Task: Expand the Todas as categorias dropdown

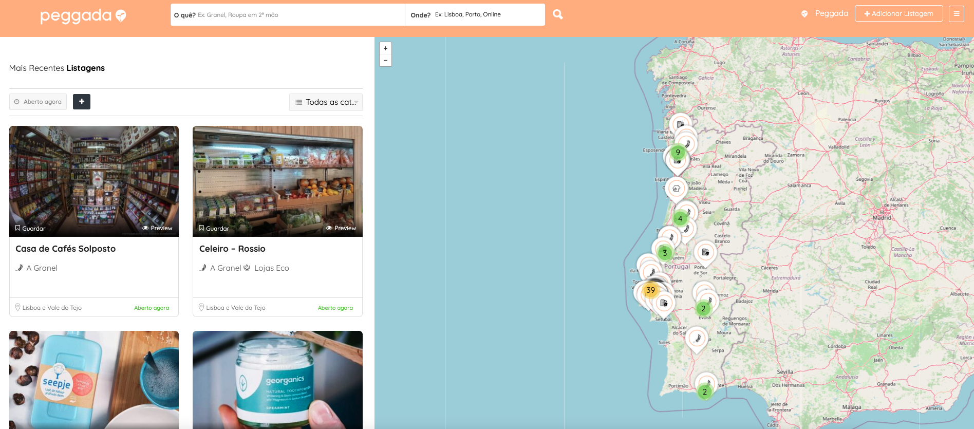Action: [326, 102]
